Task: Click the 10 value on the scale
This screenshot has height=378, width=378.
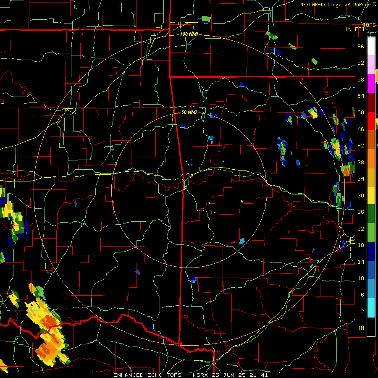Action: (361, 278)
